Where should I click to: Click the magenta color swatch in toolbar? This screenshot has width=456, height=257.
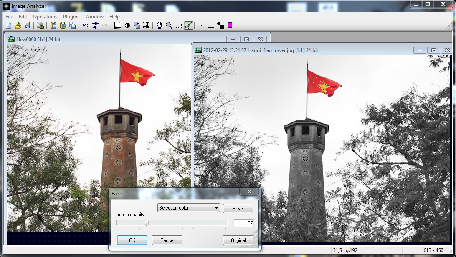(230, 25)
